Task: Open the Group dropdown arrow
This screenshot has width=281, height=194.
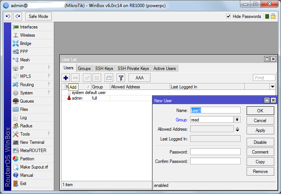Action: [x=237, y=119]
